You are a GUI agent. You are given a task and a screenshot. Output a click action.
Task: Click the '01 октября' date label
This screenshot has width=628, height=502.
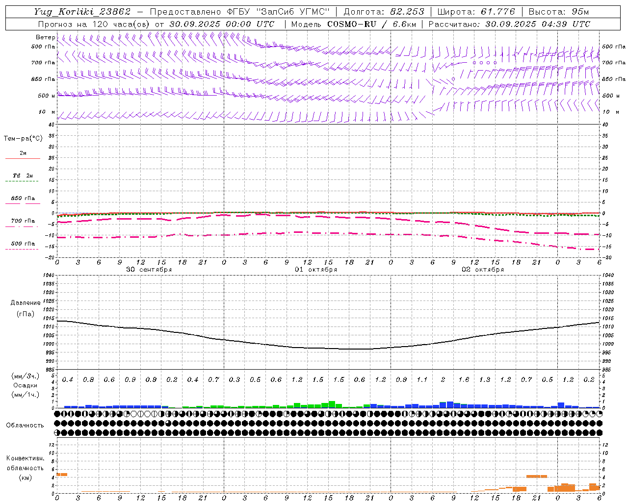315,270
